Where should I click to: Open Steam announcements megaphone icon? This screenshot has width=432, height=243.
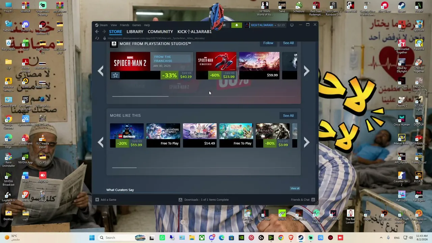click(224, 25)
